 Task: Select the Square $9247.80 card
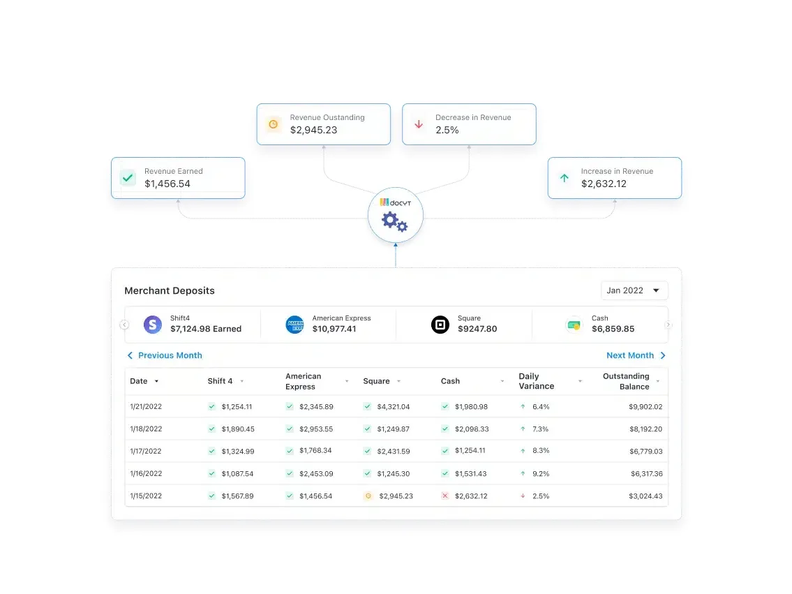[x=463, y=325]
